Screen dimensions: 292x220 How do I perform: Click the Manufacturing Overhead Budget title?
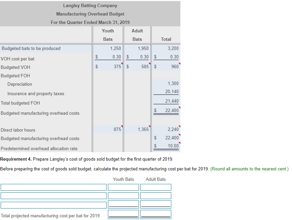click(90, 14)
